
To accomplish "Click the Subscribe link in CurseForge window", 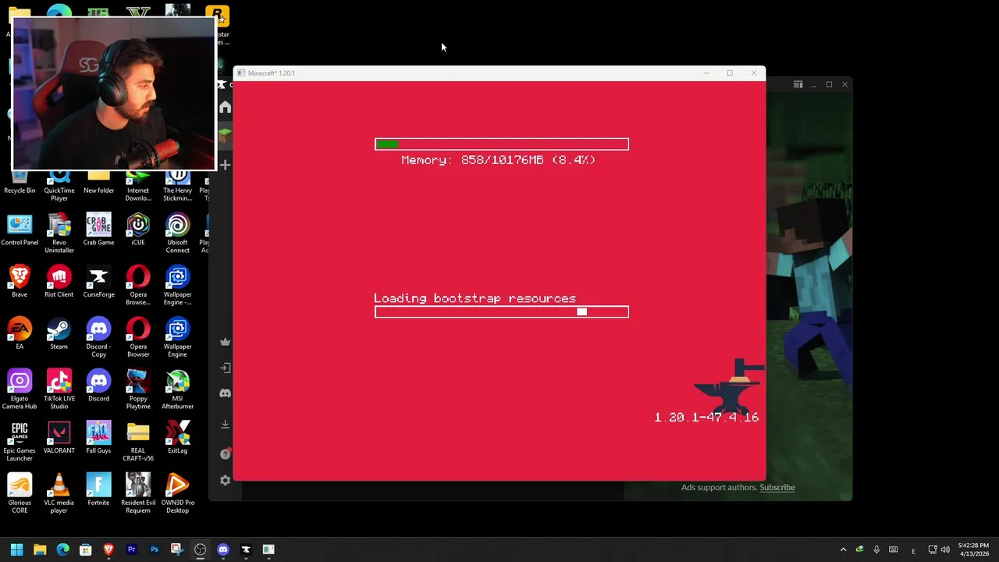I will (x=777, y=487).
